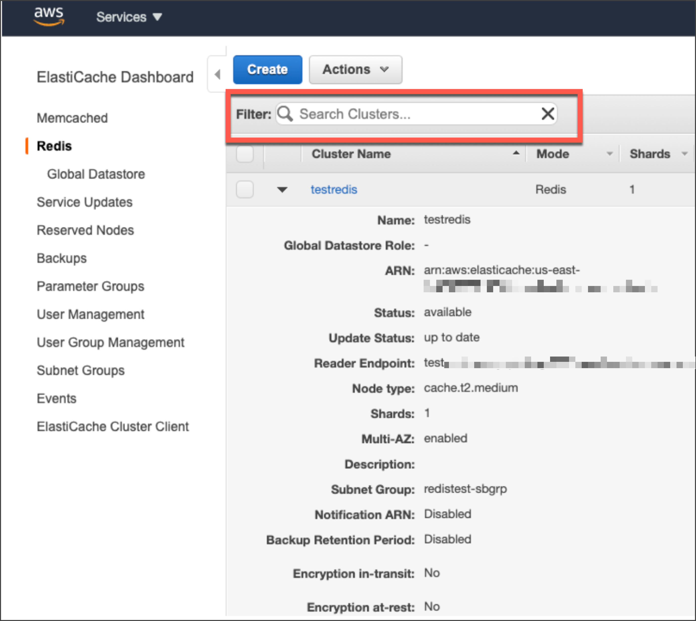
Task: Open the Actions dropdown
Action: pyautogui.click(x=355, y=70)
